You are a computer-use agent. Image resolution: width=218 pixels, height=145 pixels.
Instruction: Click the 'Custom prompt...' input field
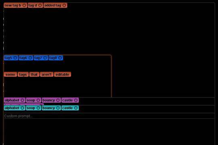(x=109, y=116)
